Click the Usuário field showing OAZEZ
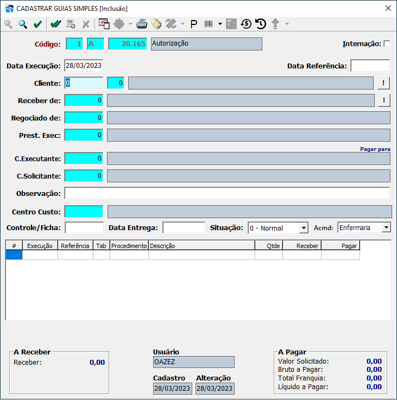 coord(194,361)
